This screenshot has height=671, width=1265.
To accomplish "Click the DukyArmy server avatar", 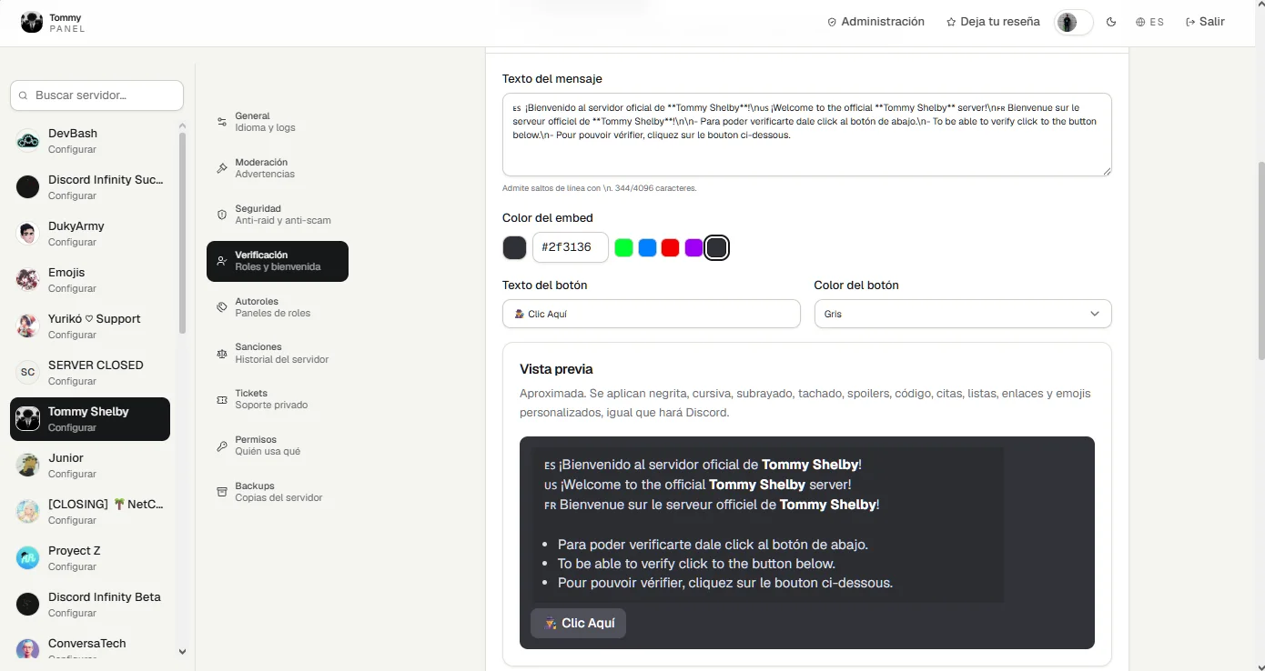I will pos(28,234).
